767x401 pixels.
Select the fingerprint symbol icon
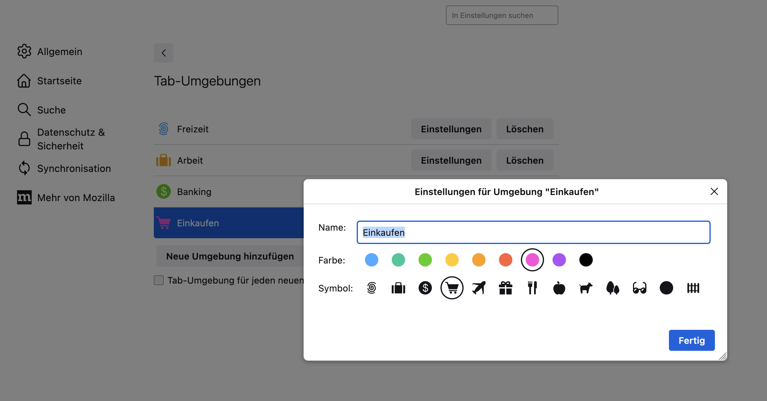(x=371, y=288)
